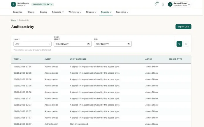Go to the Enquiries tab
Image resolution: width=204 pixels, height=127 pixels.
[x=17, y=12]
